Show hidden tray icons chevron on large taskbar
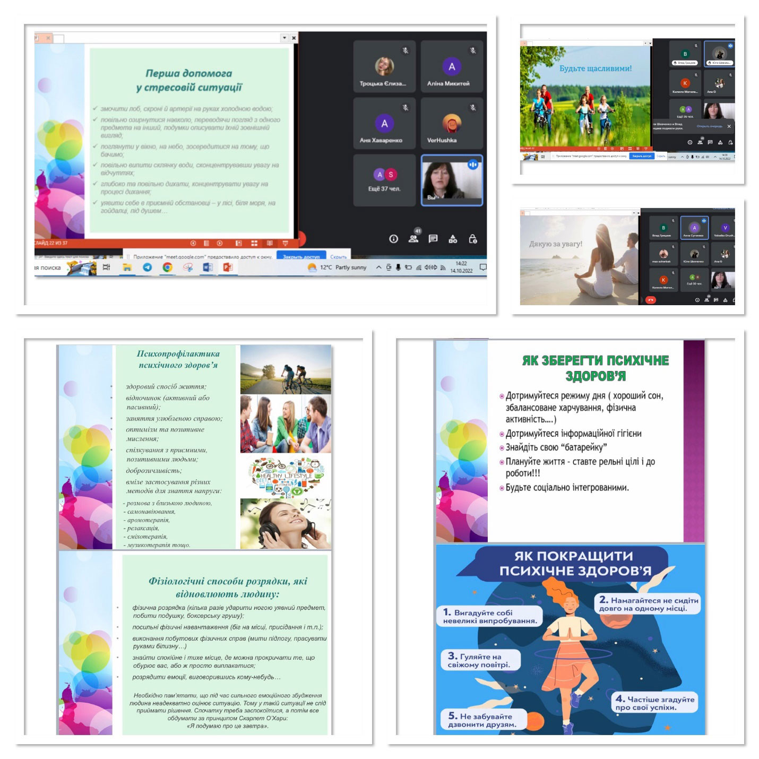Image resolution: width=759 pixels, height=759 pixels. coord(378,268)
